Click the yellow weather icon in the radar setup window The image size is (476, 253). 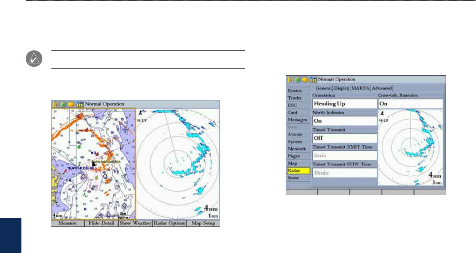(x=304, y=79)
